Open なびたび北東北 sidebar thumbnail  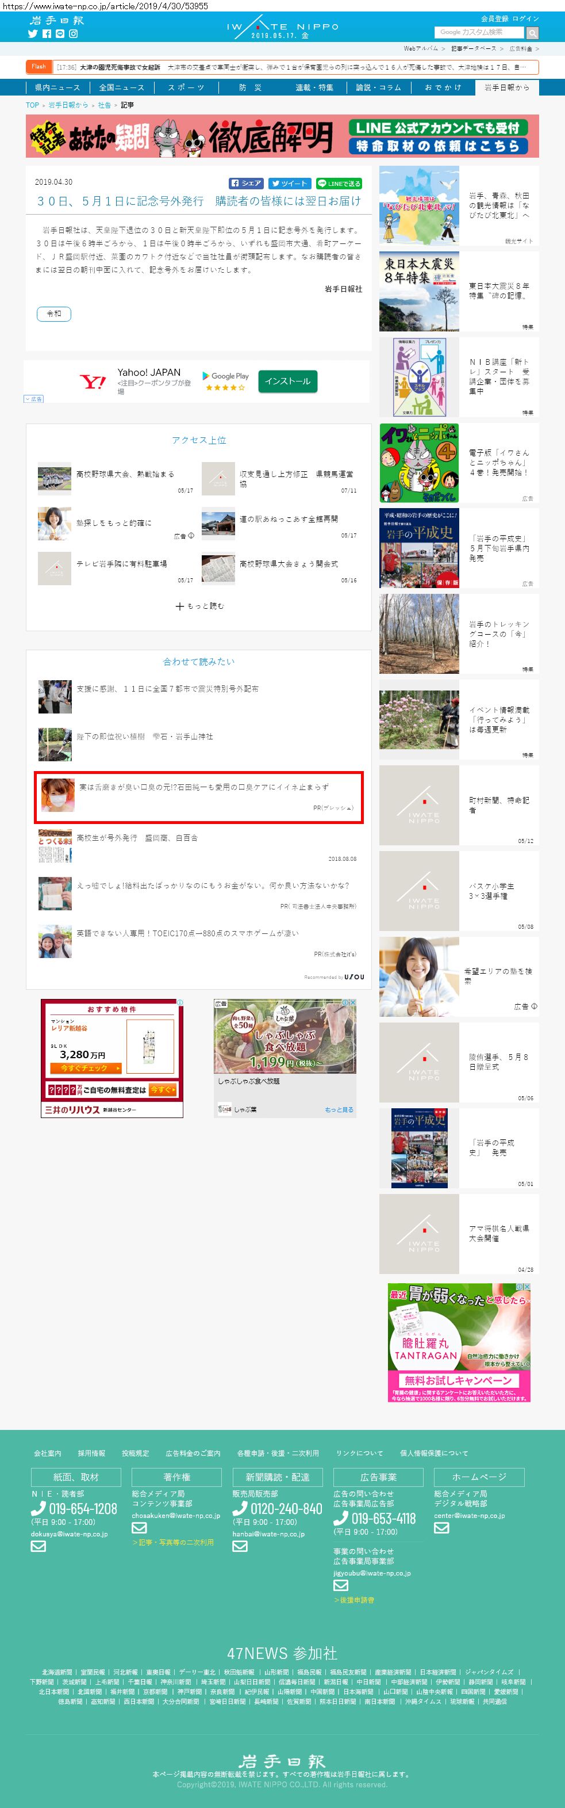pos(419,205)
